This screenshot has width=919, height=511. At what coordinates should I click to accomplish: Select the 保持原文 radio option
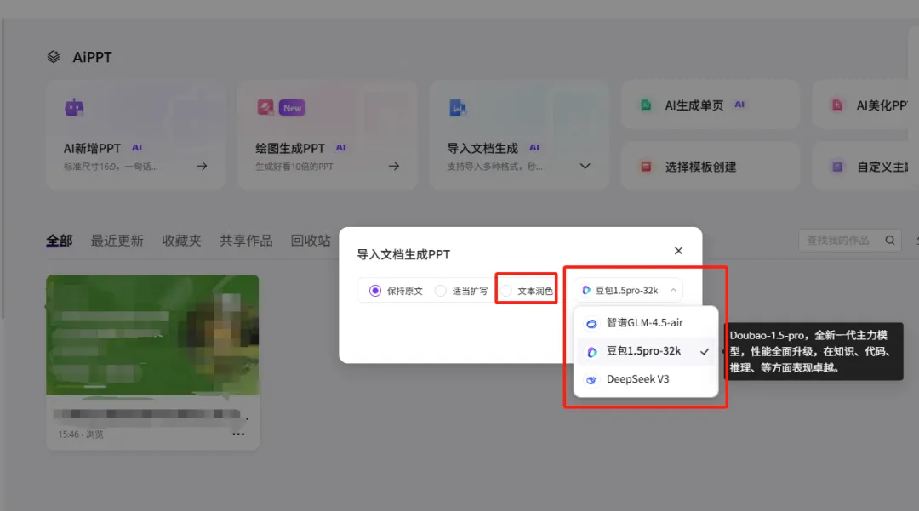click(375, 291)
